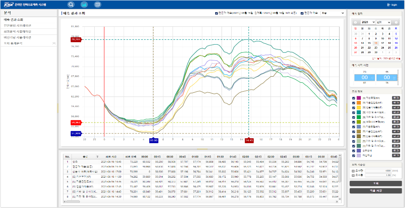Click the filter icon in table model column
The image size is (405, 208).
pyautogui.click(x=97, y=156)
